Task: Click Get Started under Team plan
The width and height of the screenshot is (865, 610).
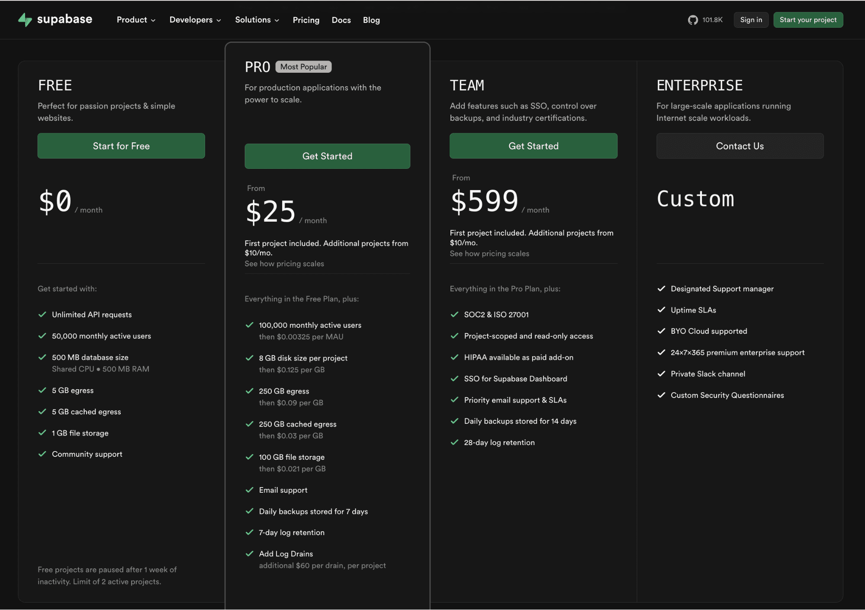Action: [534, 146]
